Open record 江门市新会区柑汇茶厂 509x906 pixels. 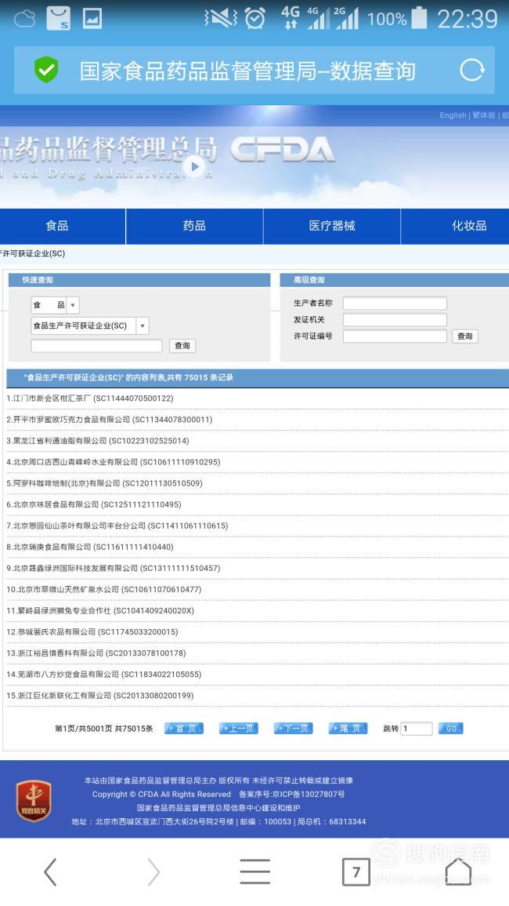(90, 398)
